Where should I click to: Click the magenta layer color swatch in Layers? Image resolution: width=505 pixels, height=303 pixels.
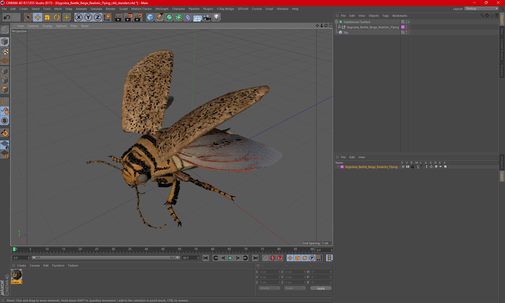342,167
